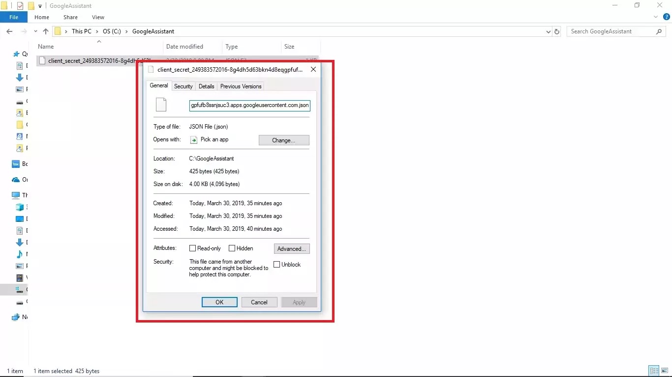
Task: Open Downloads arrow icon under Quick access
Action: coord(20,78)
